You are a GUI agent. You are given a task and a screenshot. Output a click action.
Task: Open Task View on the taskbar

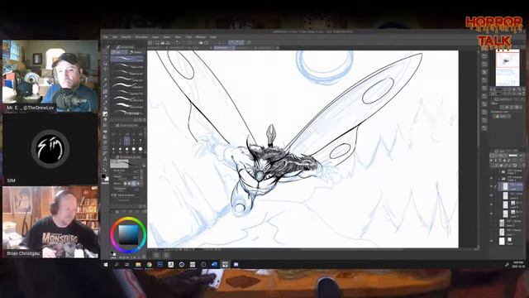pyautogui.click(x=127, y=265)
